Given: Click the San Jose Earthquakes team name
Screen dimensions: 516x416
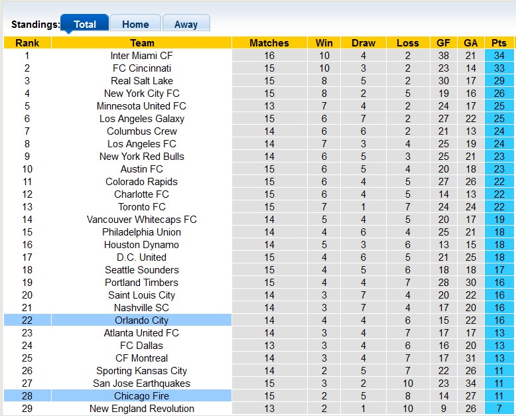Looking at the screenshot, I should pyautogui.click(x=141, y=383).
